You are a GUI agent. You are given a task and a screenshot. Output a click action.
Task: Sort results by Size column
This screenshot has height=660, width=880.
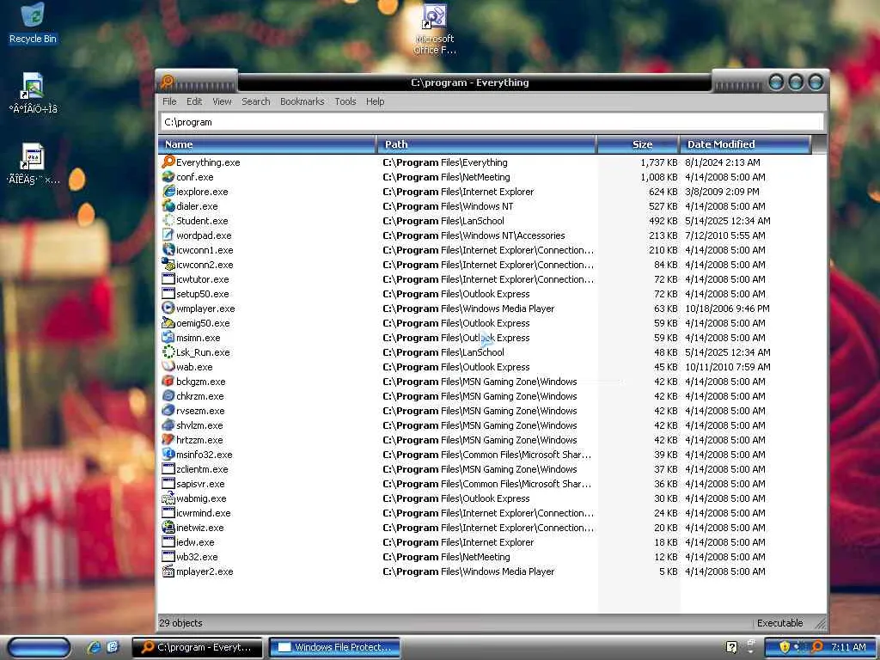click(639, 144)
